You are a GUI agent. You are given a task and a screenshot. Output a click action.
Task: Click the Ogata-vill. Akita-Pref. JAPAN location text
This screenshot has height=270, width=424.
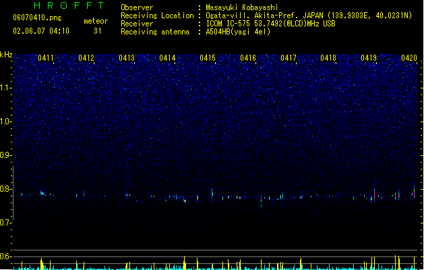tap(309, 16)
